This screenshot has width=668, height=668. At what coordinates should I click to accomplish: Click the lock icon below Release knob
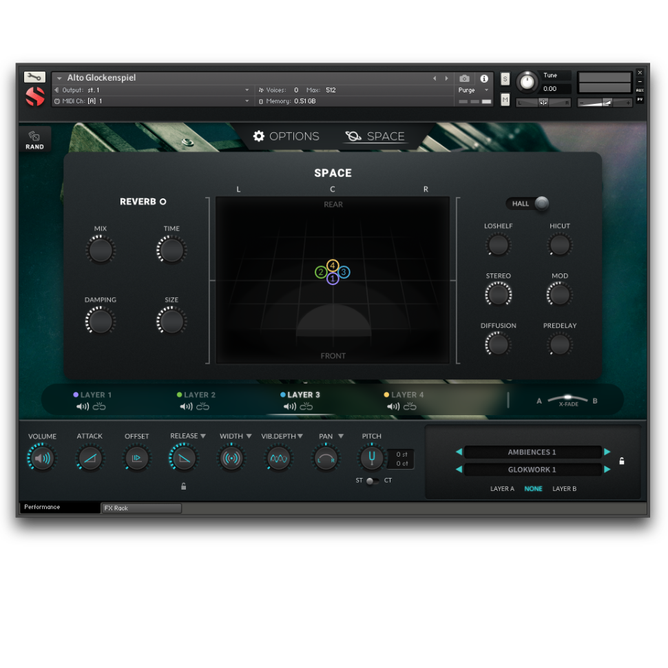tap(183, 486)
